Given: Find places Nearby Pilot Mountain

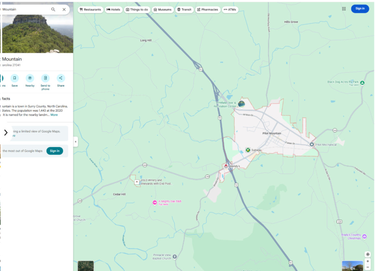Looking at the screenshot, I should (x=30, y=78).
